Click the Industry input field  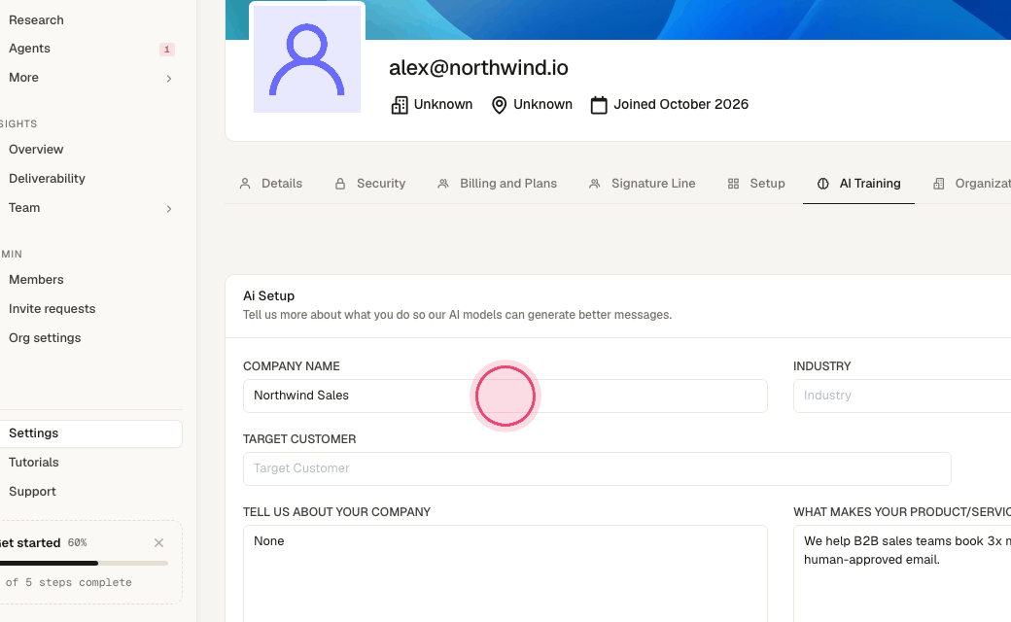coord(902,396)
